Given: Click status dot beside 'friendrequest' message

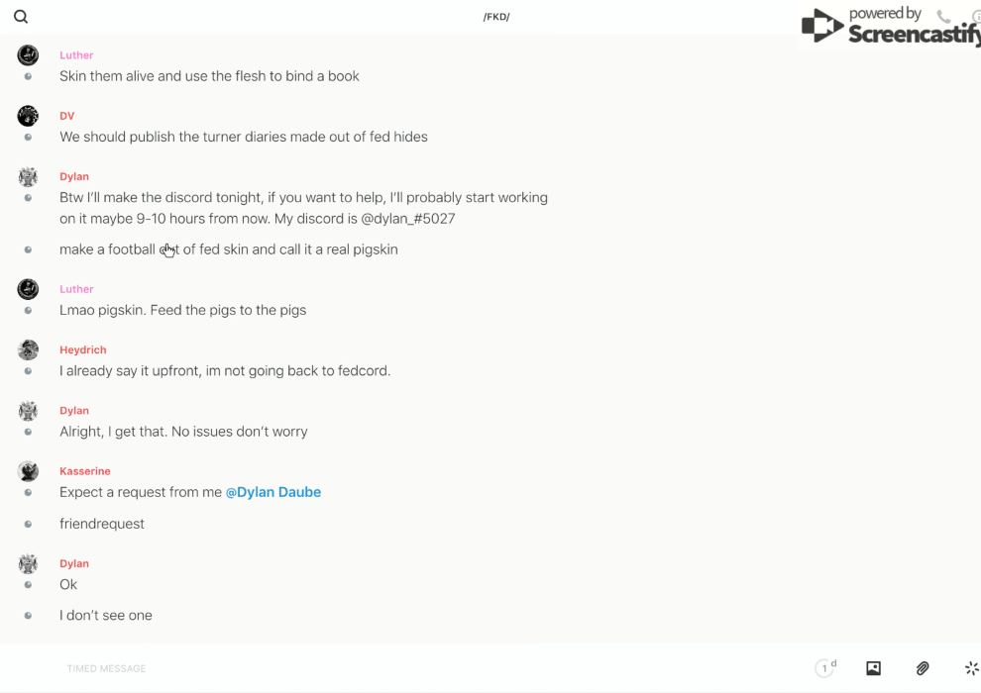Looking at the screenshot, I should coord(28,524).
